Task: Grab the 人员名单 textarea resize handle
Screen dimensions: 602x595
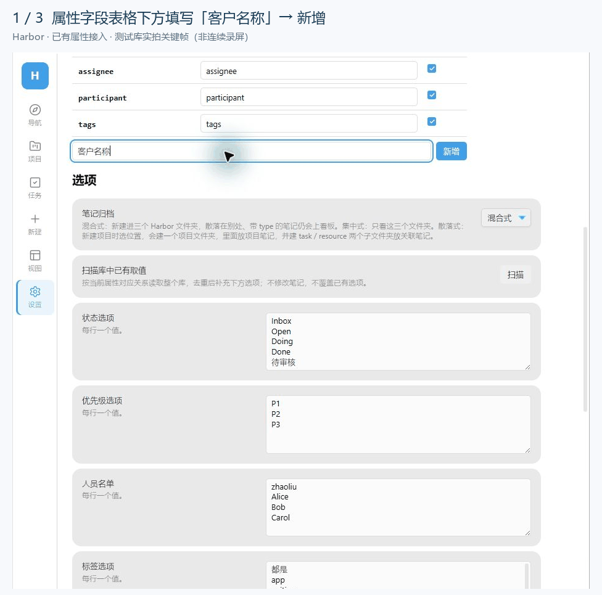Action: pyautogui.click(x=527, y=533)
